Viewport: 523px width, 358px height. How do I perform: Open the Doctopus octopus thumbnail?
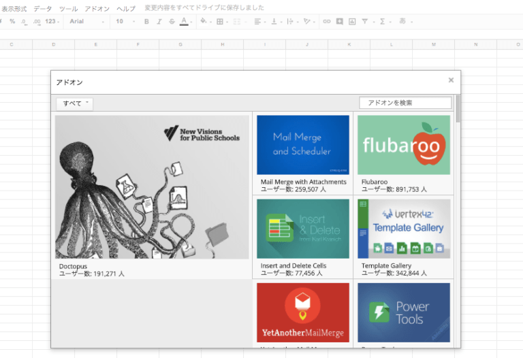(152, 187)
